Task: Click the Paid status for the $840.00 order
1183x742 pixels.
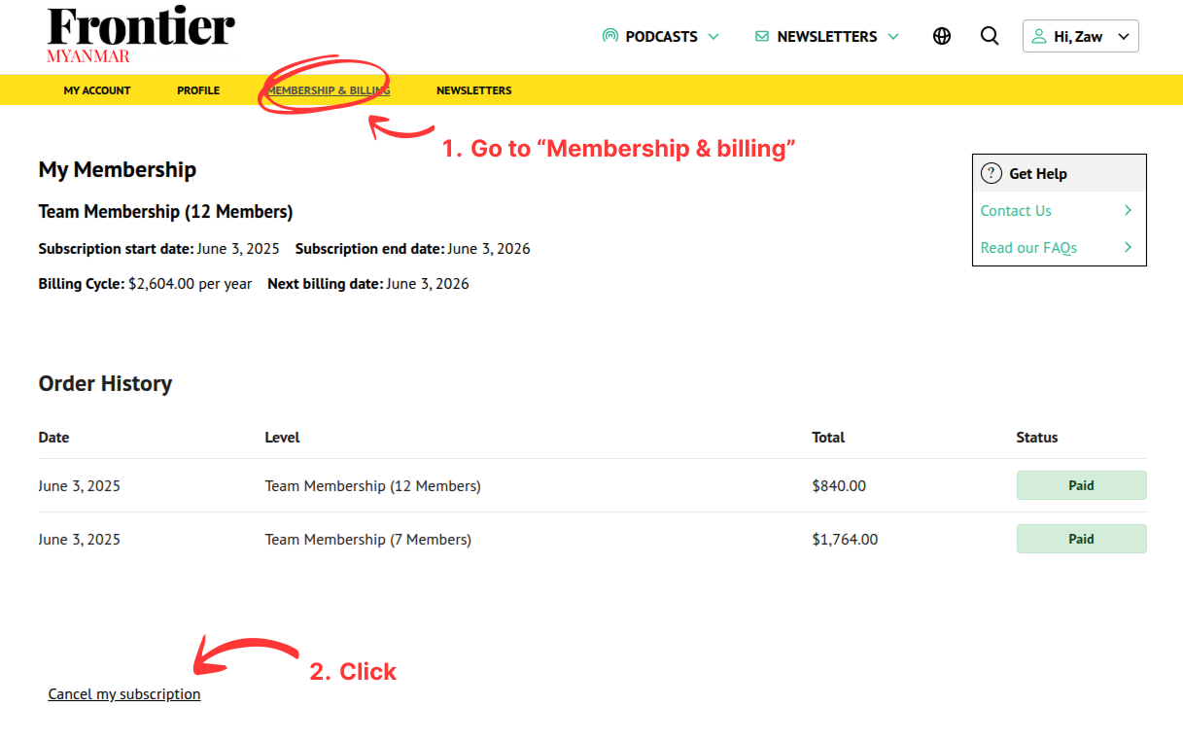Action: click(1081, 485)
